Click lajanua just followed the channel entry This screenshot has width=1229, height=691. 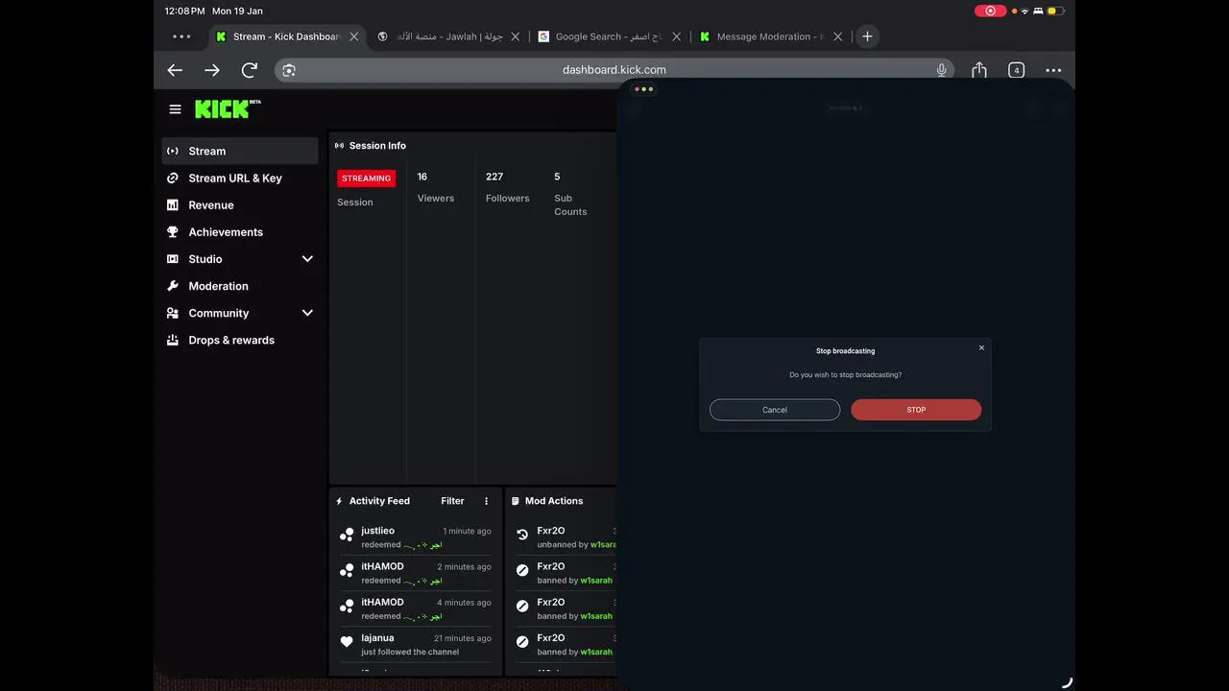[x=416, y=645]
